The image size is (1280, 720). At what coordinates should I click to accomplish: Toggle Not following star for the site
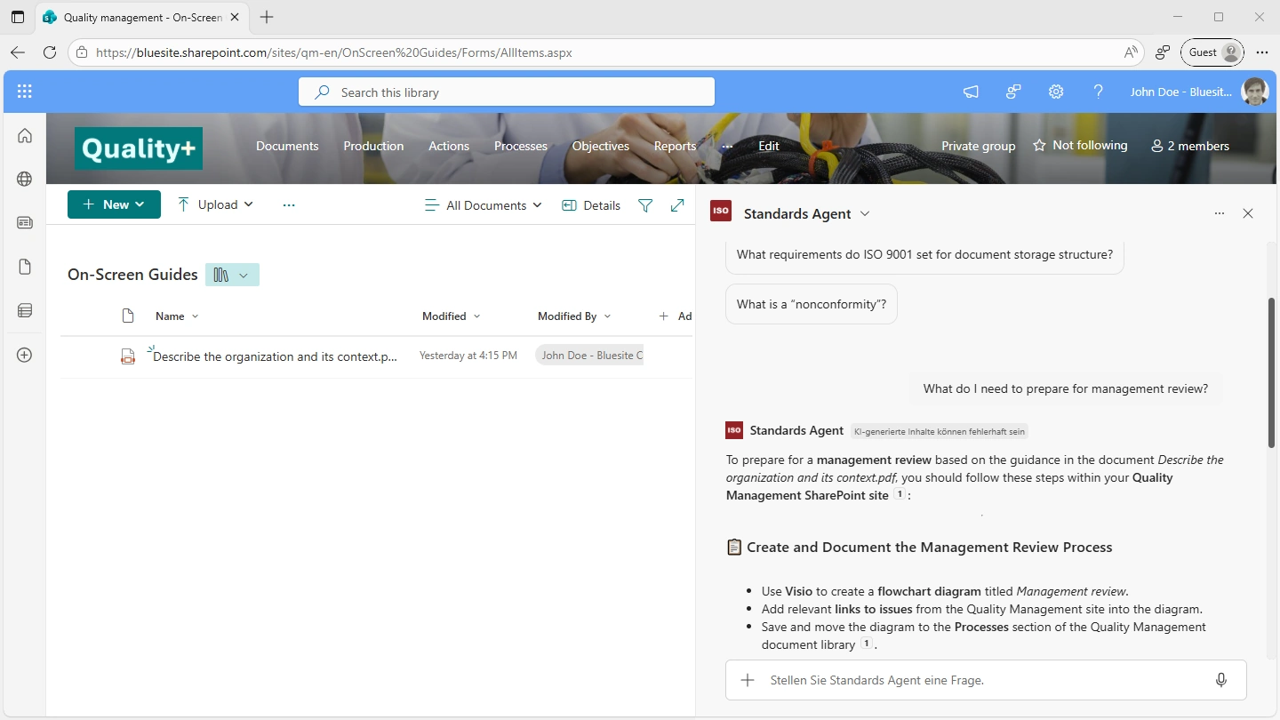[x=1079, y=146]
